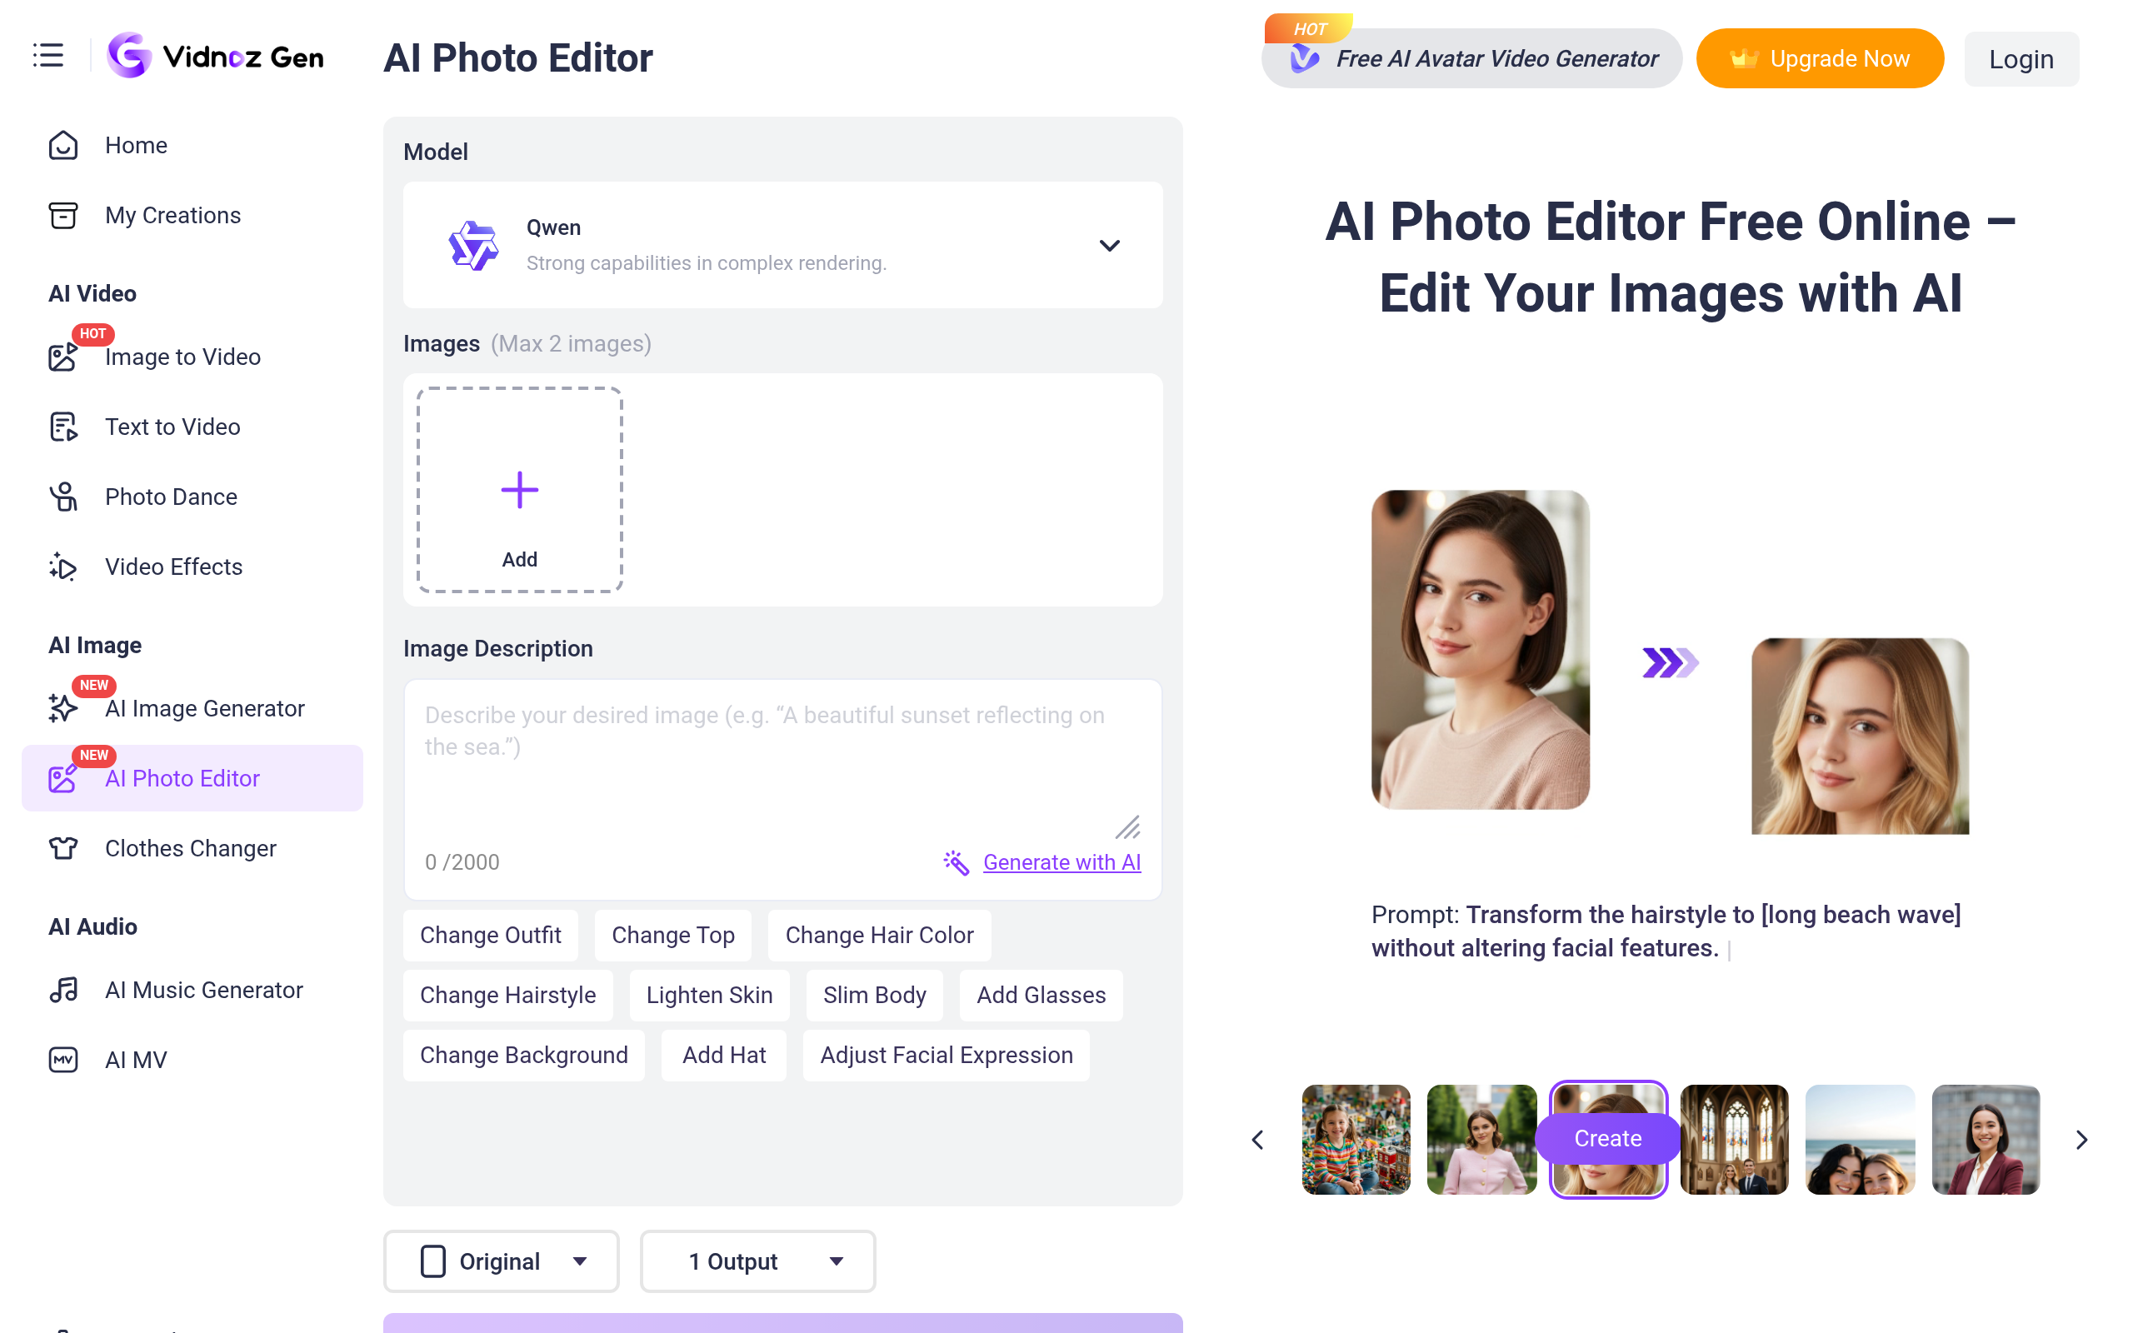2133x1333 pixels.
Task: Click the Original aspect ratio rectangle icon
Action: coord(432,1261)
